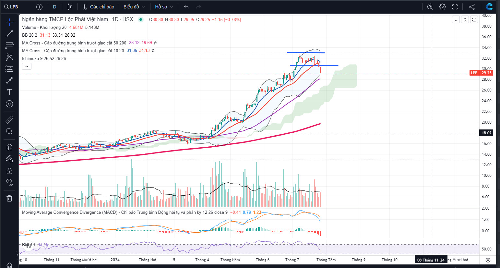Image resolution: width=500 pixels, height=268 pixels.
Task: Click the 2024 time axis label
Action: (115, 260)
